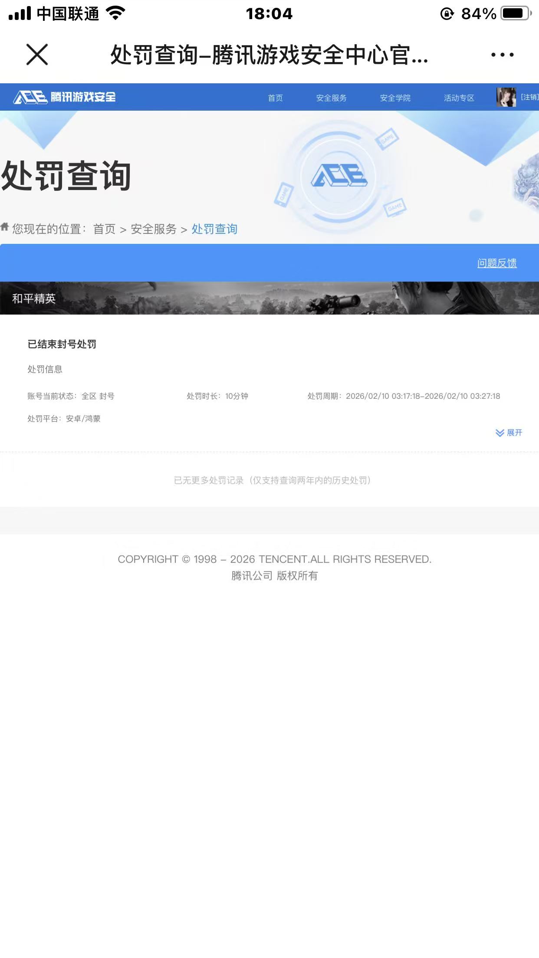Click the large 处罚查询 page heading
The height and width of the screenshot is (958, 539).
pos(66,176)
